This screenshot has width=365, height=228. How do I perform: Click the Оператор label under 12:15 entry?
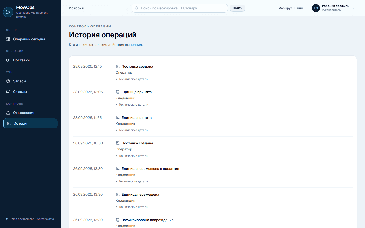(124, 72)
